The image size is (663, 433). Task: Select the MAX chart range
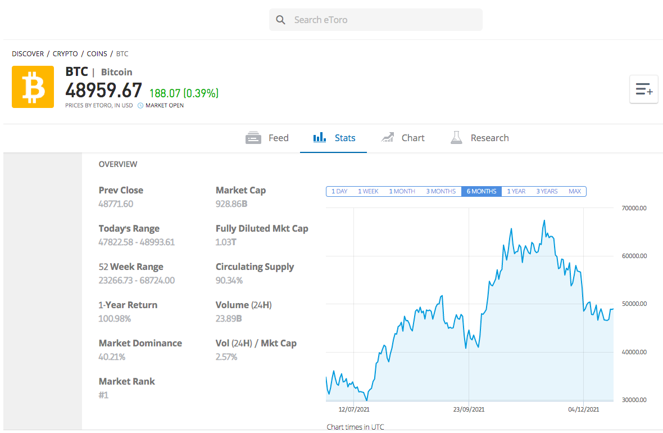[x=575, y=191]
